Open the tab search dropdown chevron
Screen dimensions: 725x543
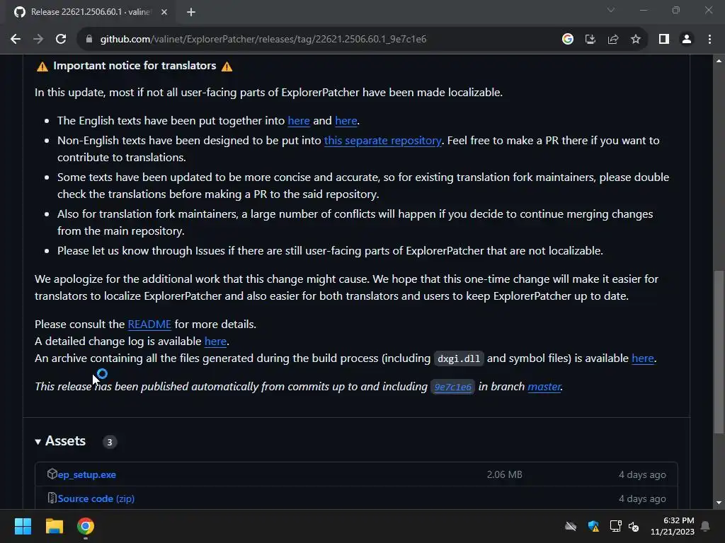coord(611,10)
